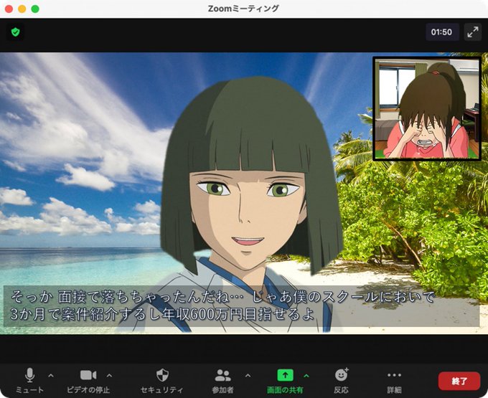488x398 pixels.
Task: Expand the chevron beside Participants
Action: (248, 376)
